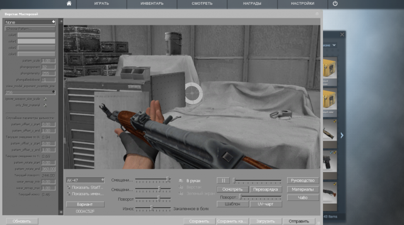Image resolution: width=404 pixels, height=225 pixels.
Task: Click the animation timeline slider
Action: pos(257,180)
